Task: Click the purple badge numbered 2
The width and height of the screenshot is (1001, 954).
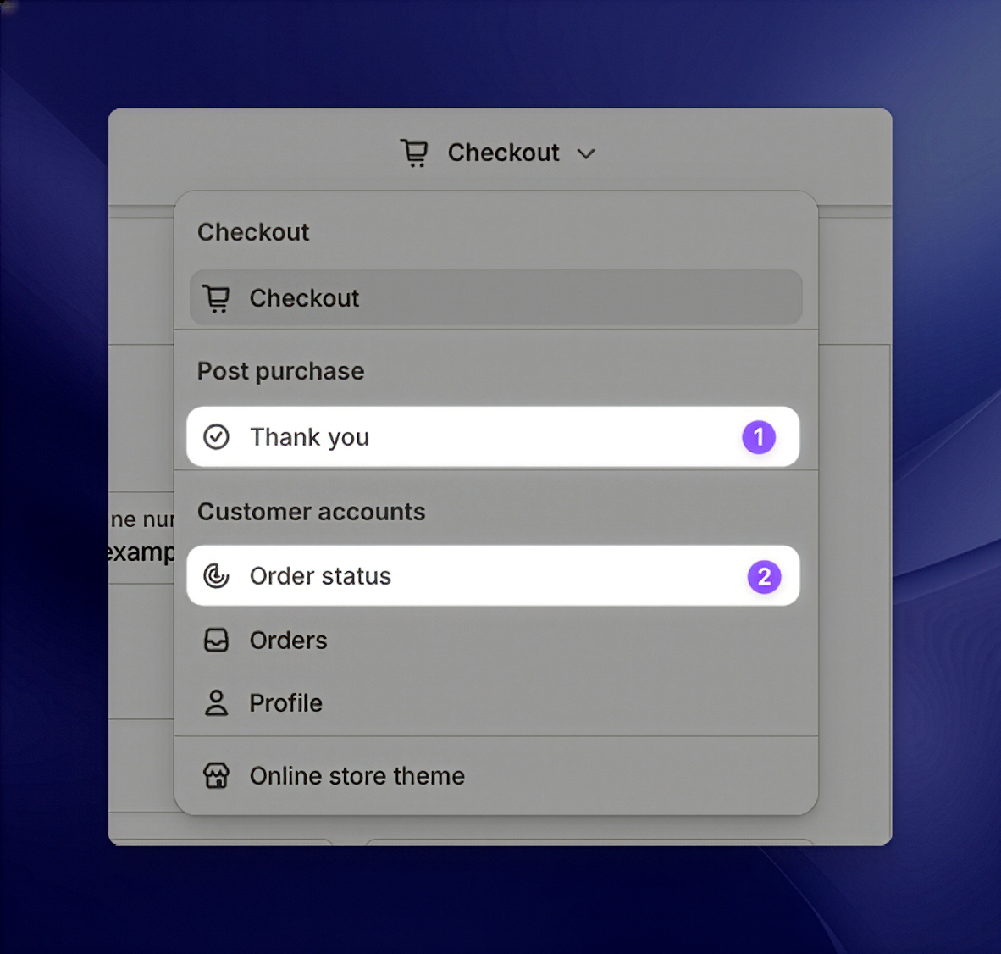Action: (764, 577)
